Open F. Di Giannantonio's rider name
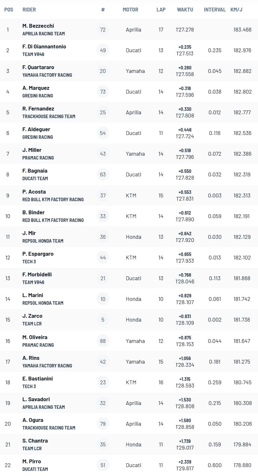The width and height of the screenshot is (258, 476). pos(44,46)
